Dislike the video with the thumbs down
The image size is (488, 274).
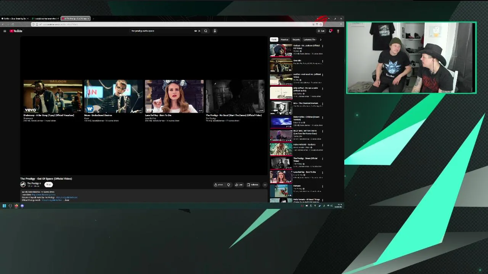(x=228, y=185)
